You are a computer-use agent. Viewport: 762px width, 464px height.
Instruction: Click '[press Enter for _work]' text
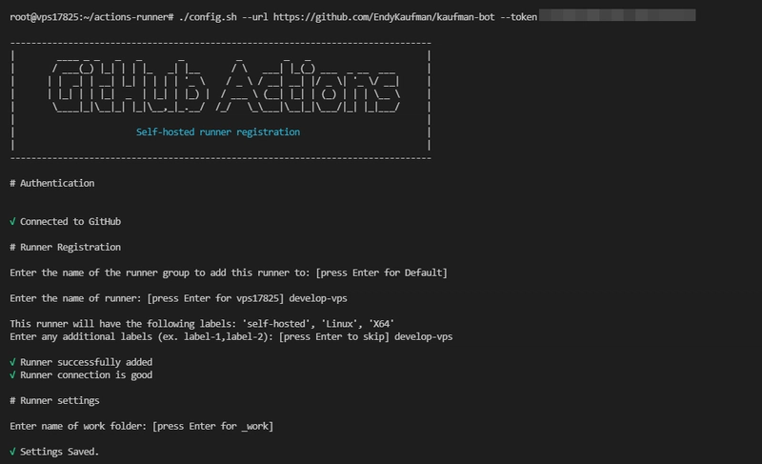pos(212,426)
